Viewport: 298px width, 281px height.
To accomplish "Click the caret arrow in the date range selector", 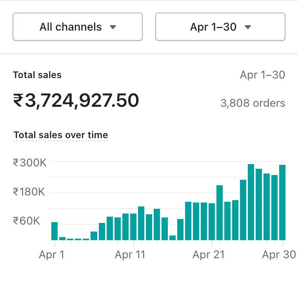I will [247, 27].
